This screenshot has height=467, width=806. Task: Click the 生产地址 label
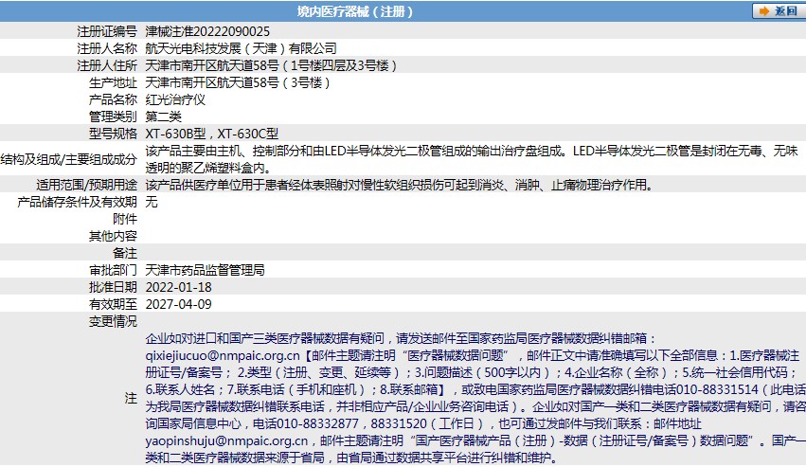[113, 82]
